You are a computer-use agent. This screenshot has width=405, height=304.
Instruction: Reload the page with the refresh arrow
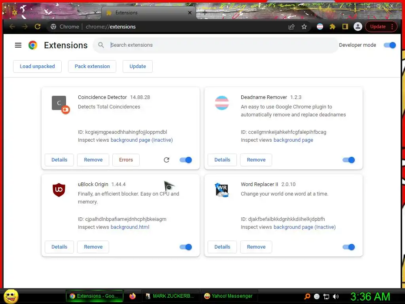(38, 27)
